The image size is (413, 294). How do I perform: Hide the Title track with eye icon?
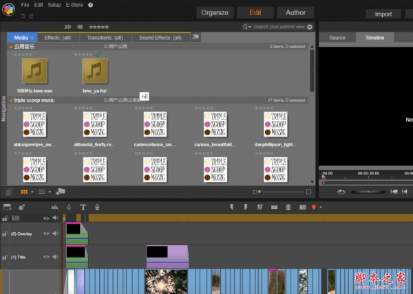pos(47,258)
